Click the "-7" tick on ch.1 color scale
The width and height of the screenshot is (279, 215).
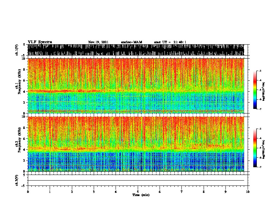tap(260, 109)
